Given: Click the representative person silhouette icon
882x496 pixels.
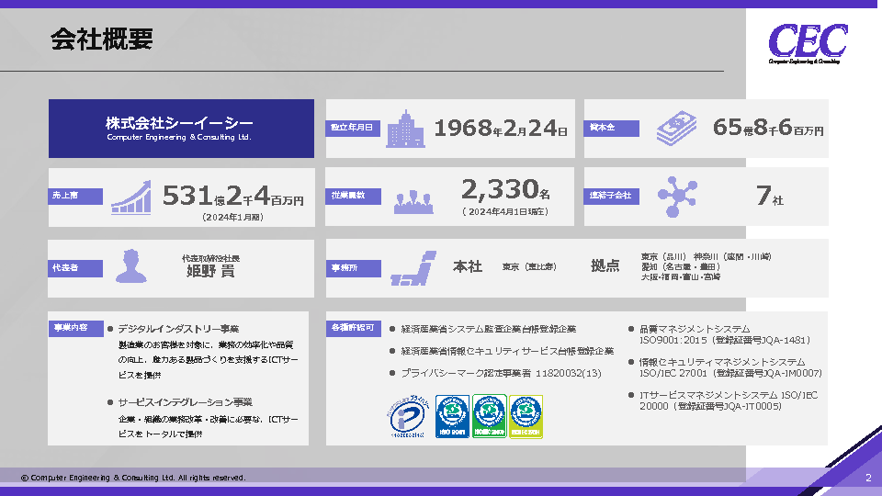Looking at the screenshot, I should click(x=131, y=266).
